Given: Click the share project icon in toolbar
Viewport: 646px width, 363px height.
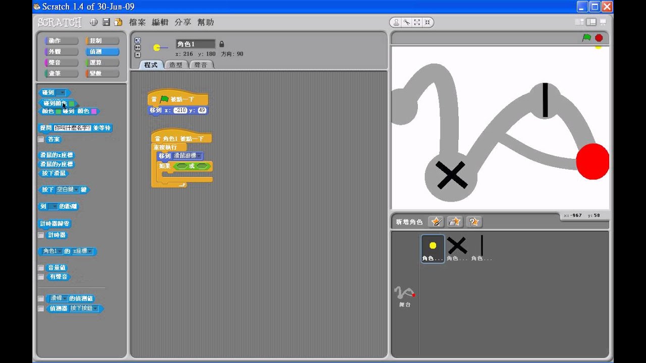Looking at the screenshot, I should pyautogui.click(x=118, y=22).
